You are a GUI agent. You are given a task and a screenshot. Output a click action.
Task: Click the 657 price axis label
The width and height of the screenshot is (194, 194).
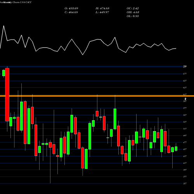click(185, 81)
